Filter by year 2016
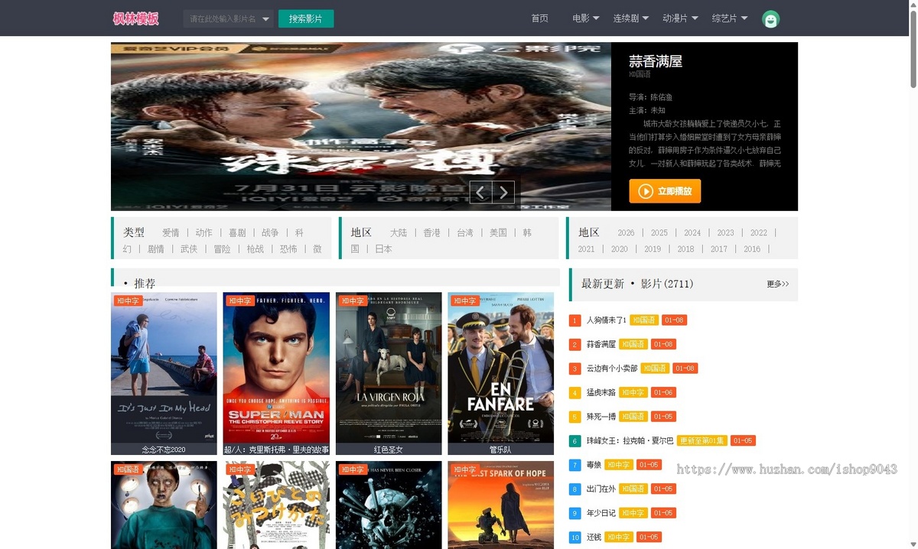This screenshot has height=549, width=918. pyautogui.click(x=752, y=249)
